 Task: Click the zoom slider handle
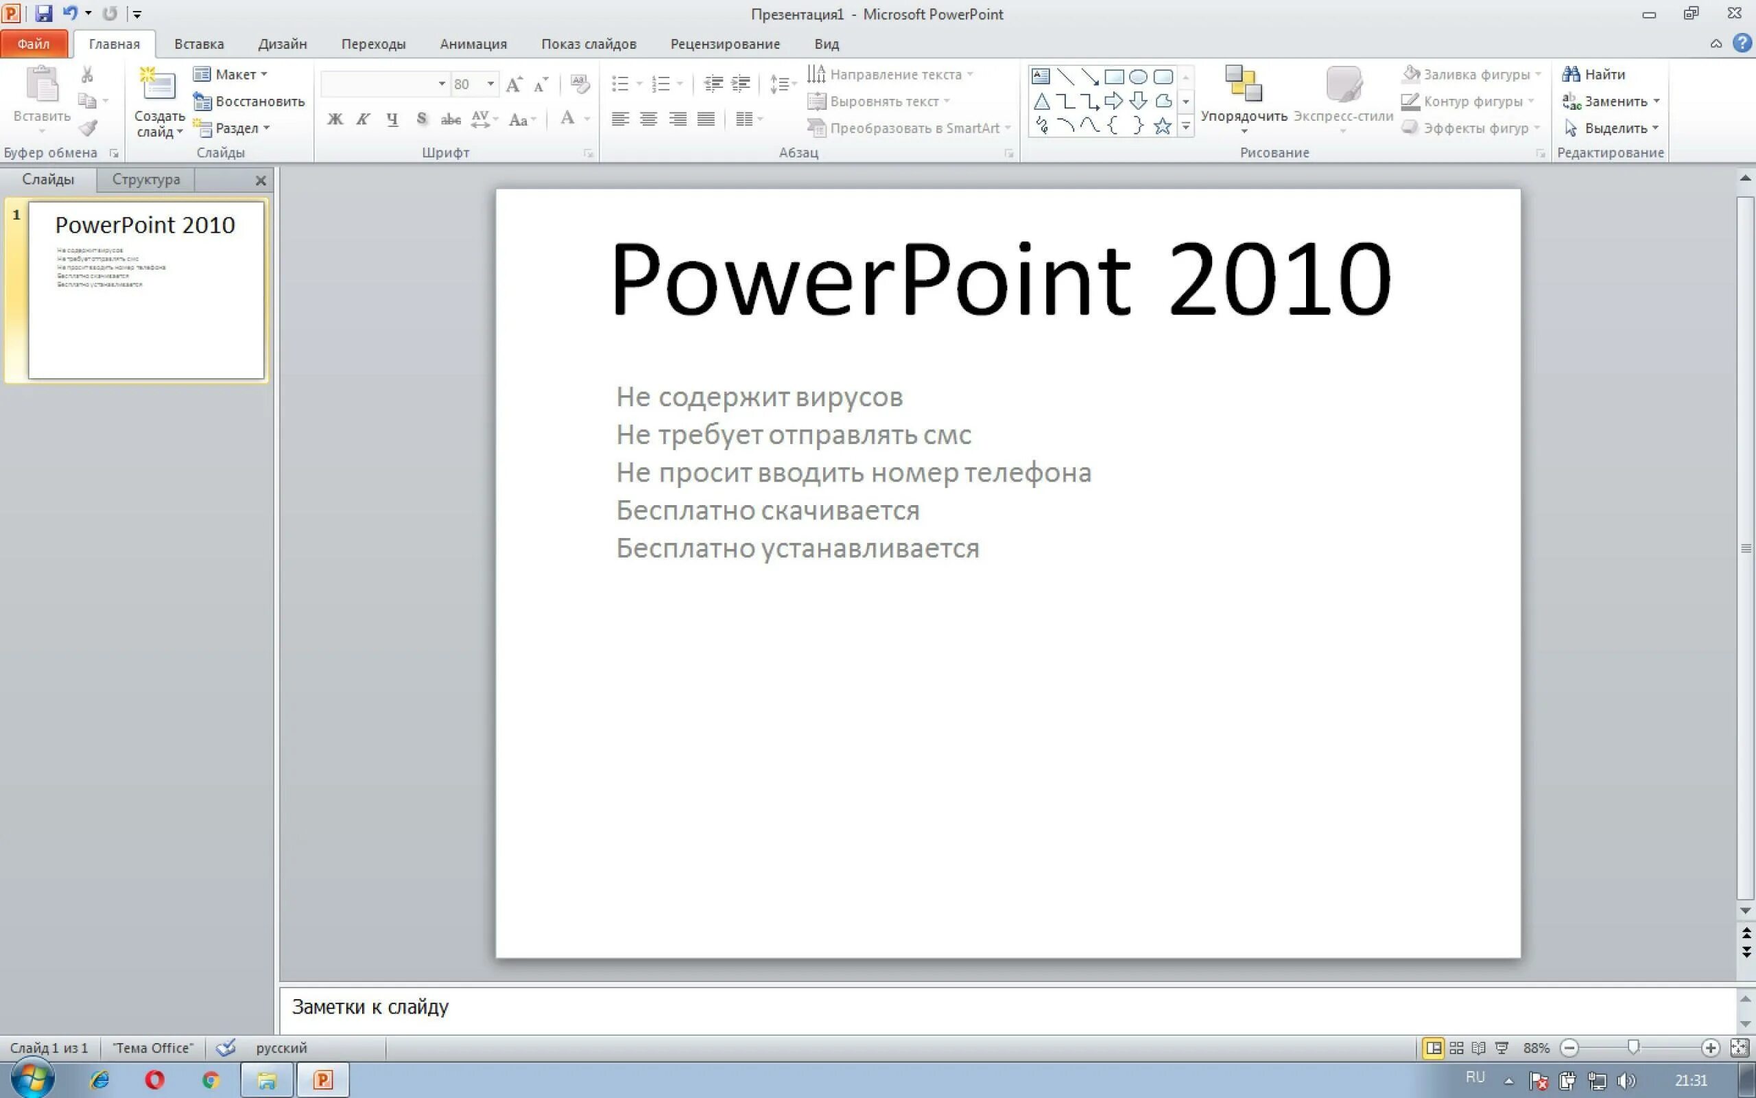tap(1633, 1047)
